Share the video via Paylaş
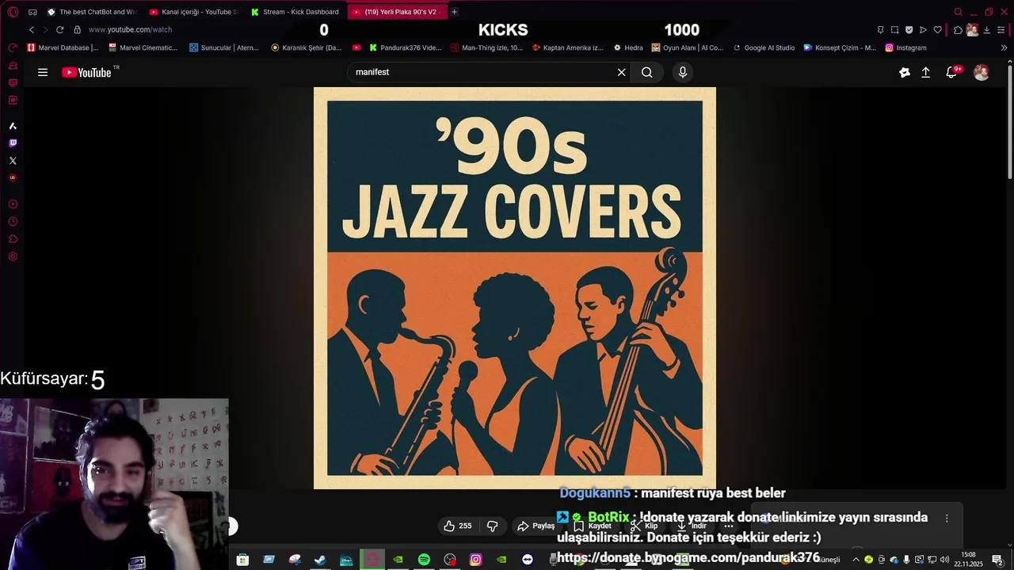Screen dimensions: 1014x570 pyautogui.click(x=536, y=526)
